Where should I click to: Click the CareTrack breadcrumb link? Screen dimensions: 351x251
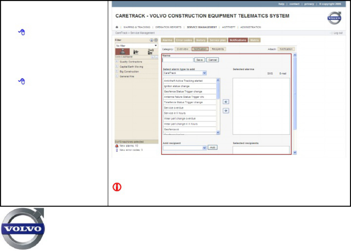tap(121, 33)
